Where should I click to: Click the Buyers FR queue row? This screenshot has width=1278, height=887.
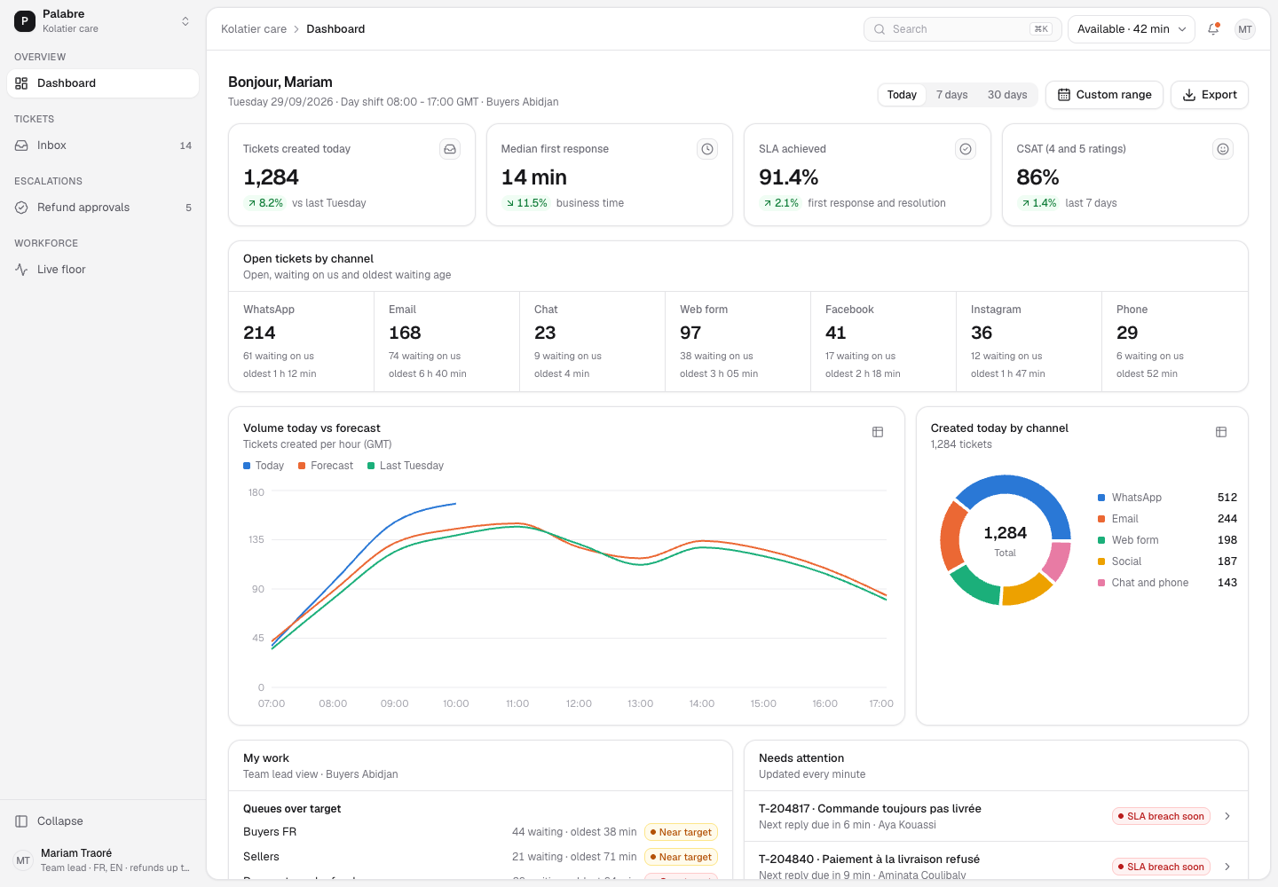click(480, 832)
